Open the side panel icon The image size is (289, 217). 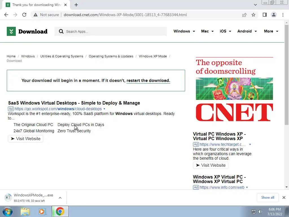[x=265, y=15]
